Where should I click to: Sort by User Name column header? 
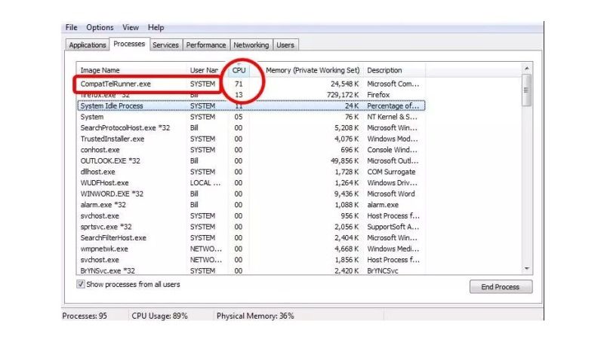click(x=207, y=70)
